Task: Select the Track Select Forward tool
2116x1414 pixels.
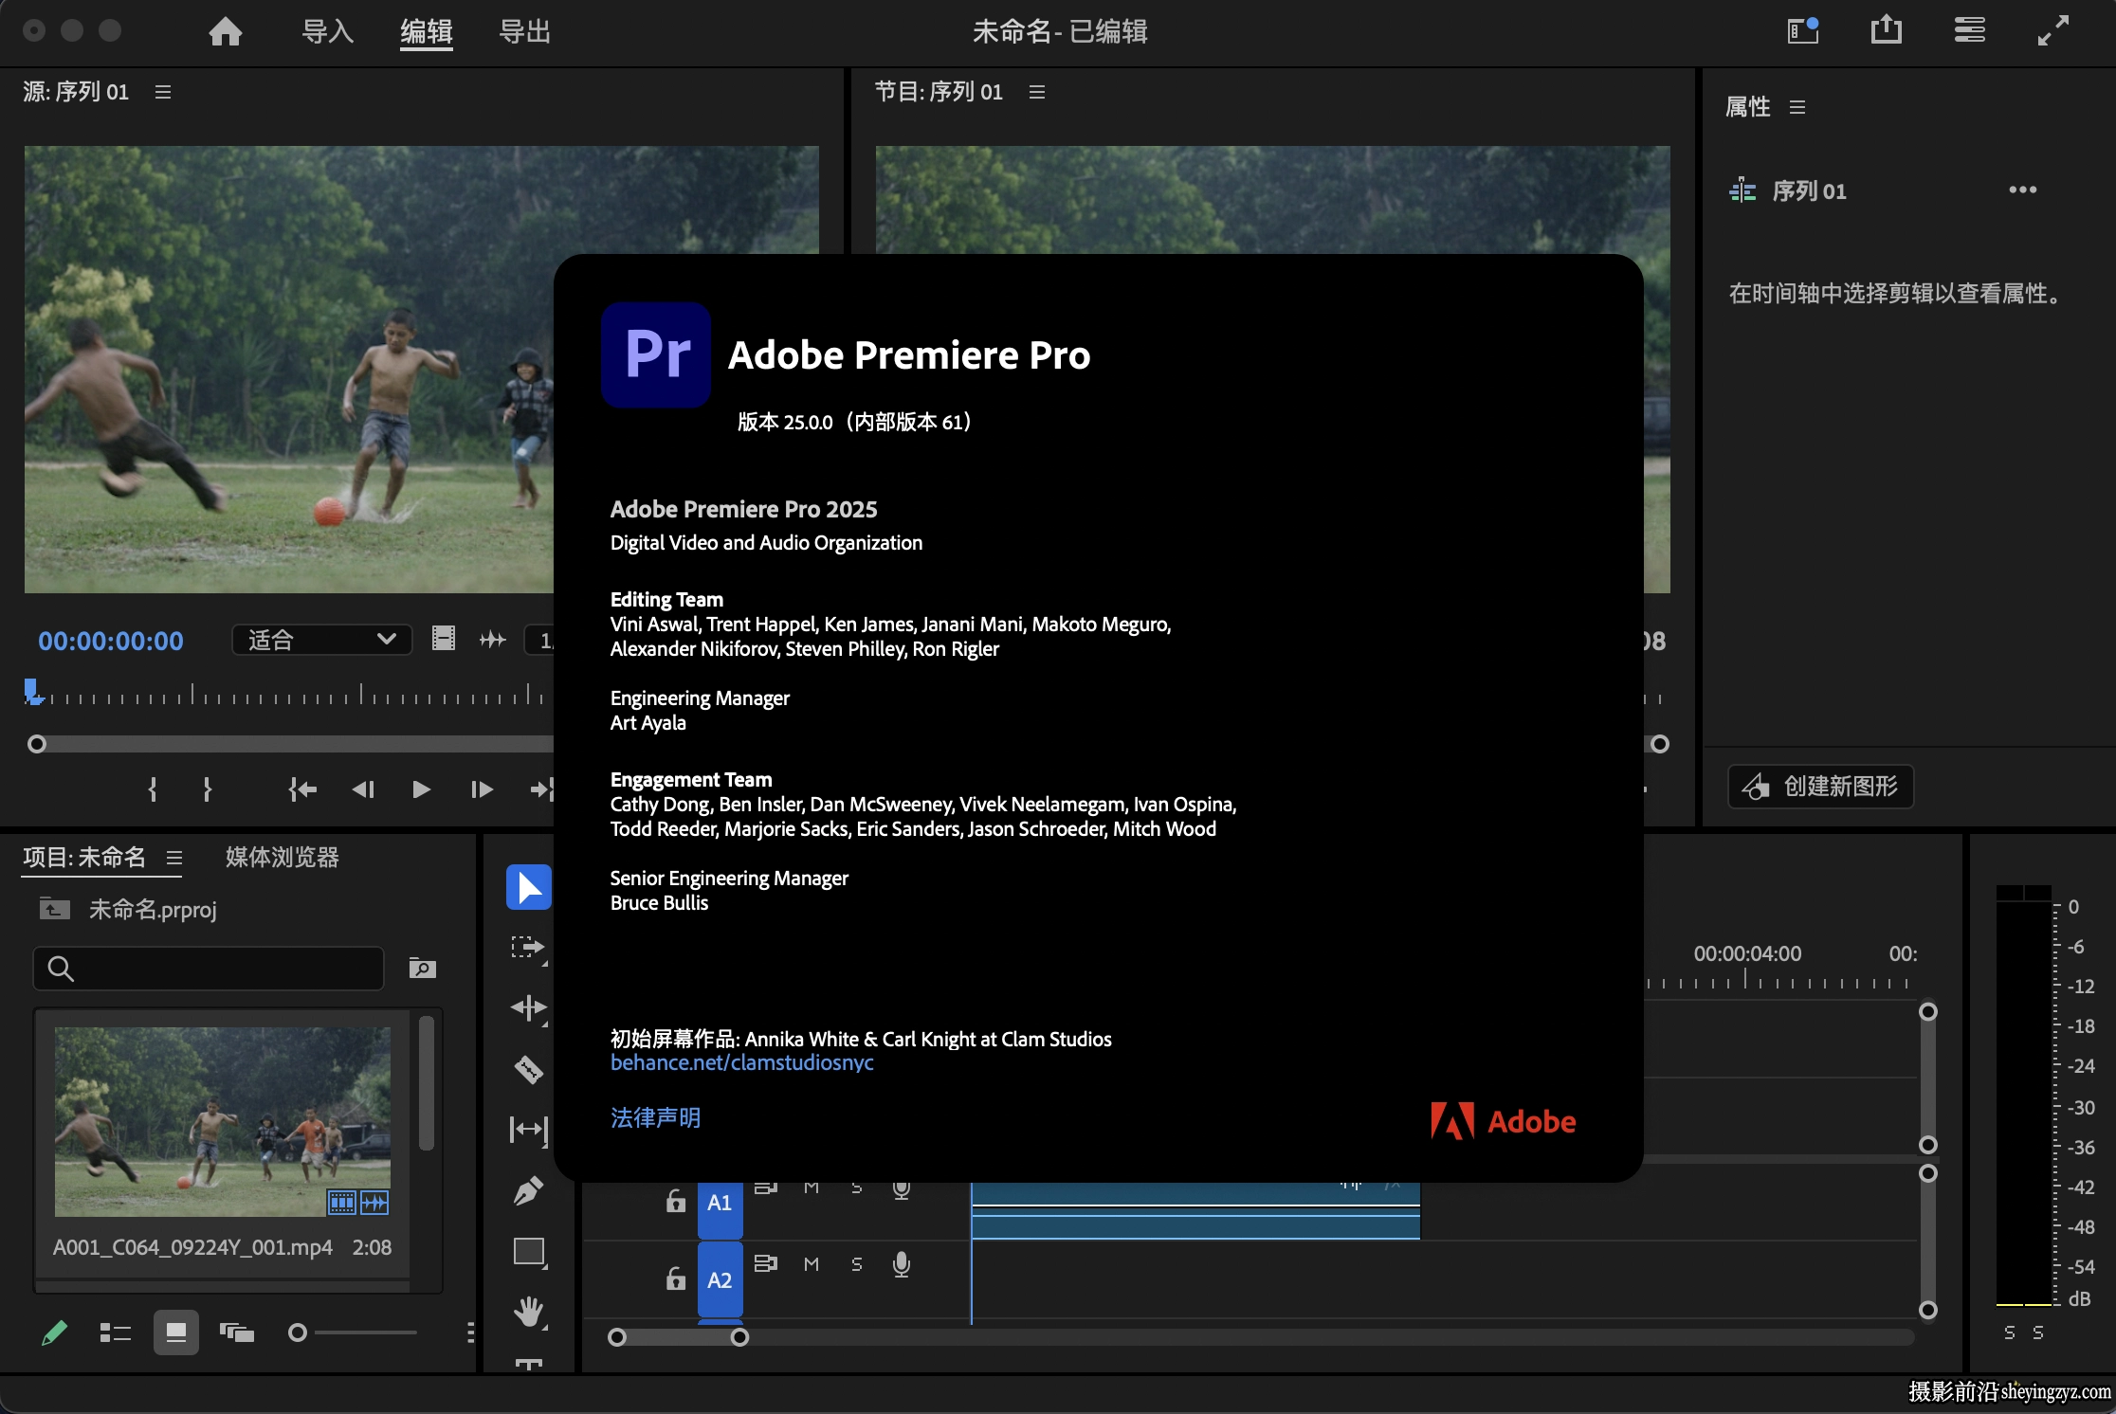Action: pyautogui.click(x=529, y=948)
